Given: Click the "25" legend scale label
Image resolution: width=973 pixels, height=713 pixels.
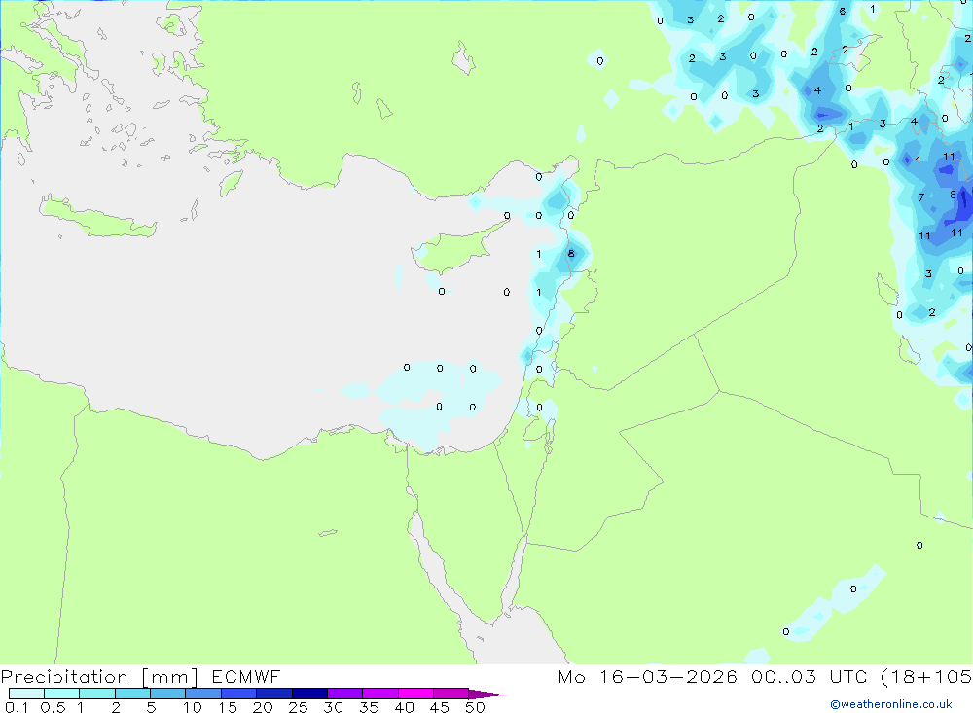Looking at the screenshot, I should click(x=298, y=707).
